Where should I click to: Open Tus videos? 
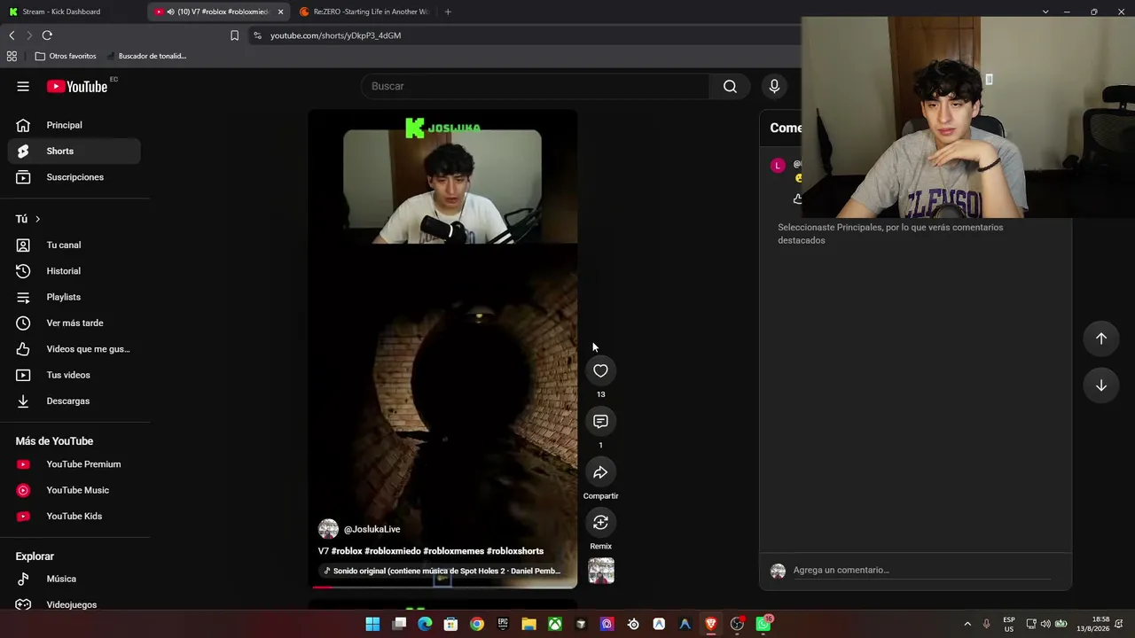point(74,375)
